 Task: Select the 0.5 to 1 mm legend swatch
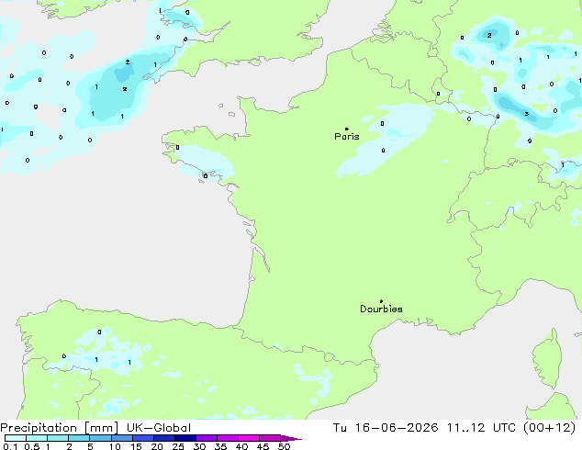point(37,438)
